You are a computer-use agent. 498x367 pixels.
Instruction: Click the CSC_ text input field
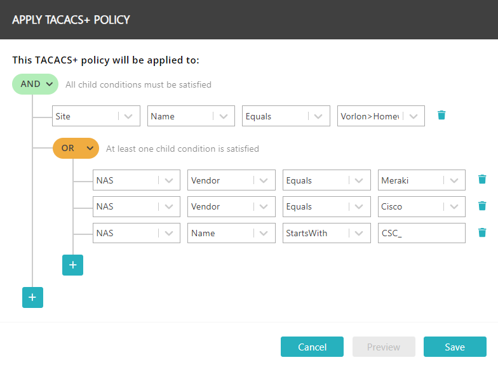pos(422,233)
